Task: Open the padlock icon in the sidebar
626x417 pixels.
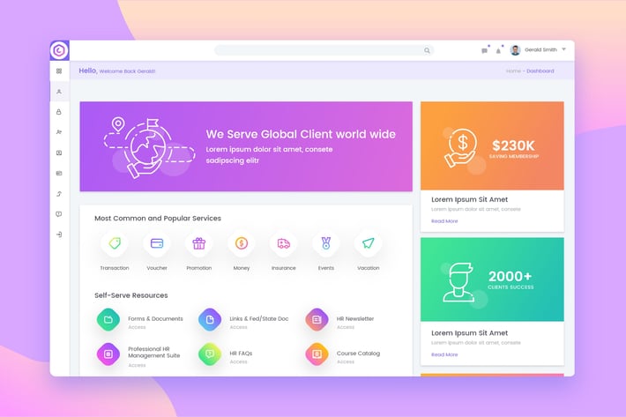Action: click(59, 112)
